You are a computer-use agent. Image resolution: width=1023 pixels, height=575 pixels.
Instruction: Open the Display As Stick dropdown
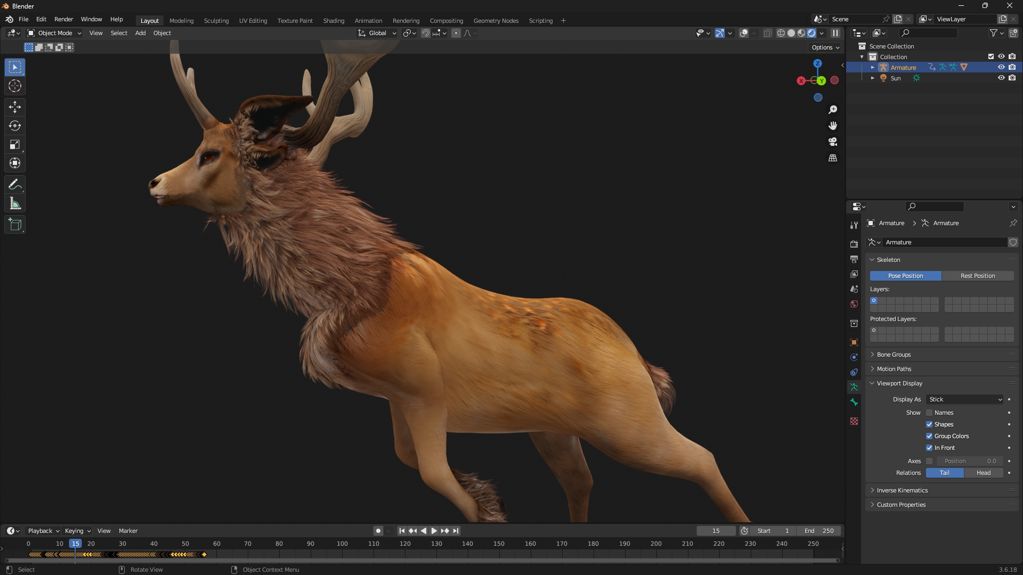click(965, 399)
